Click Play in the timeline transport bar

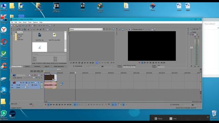54,105
